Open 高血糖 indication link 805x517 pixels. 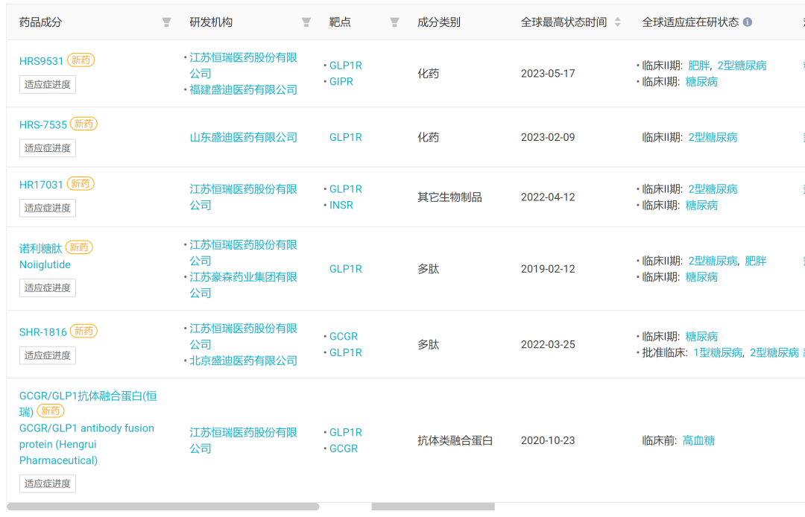698,440
